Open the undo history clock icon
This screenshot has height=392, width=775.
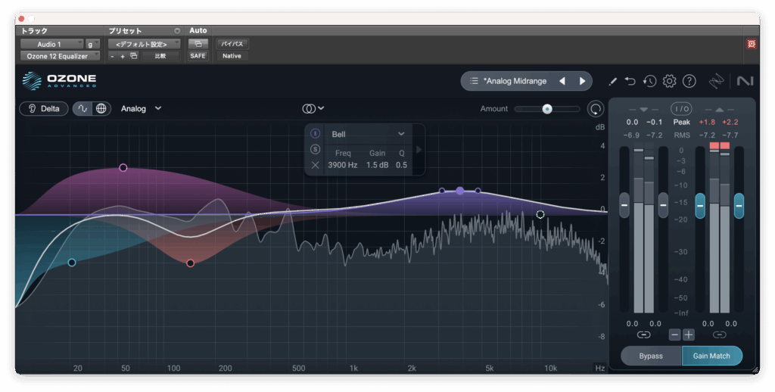click(650, 81)
